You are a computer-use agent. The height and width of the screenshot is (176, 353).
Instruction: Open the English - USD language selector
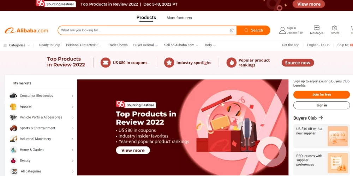(x=318, y=45)
